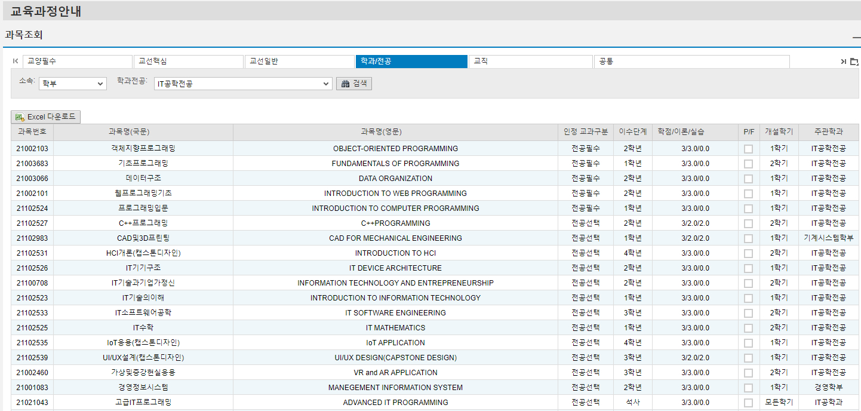Sort by the 과목번호 column header
This screenshot has height=411, width=861.
coord(32,132)
